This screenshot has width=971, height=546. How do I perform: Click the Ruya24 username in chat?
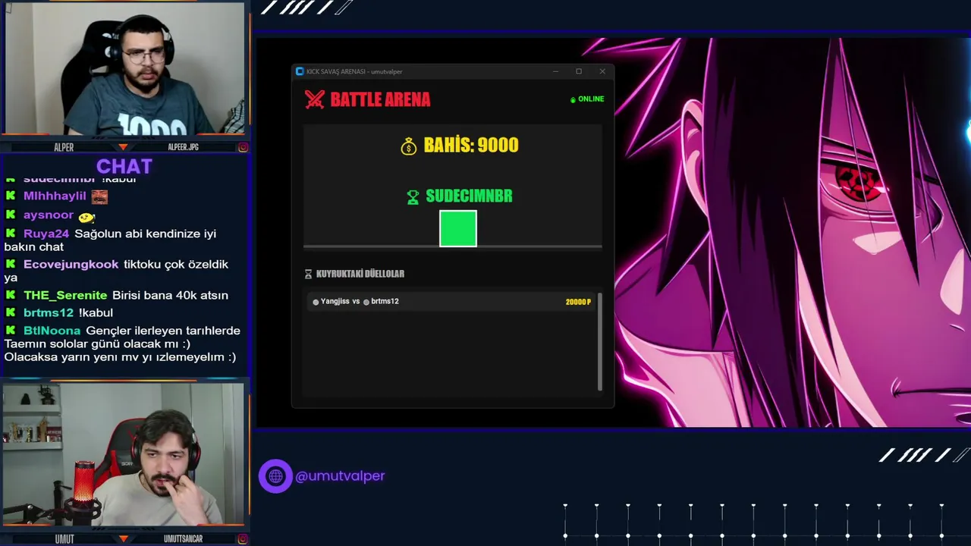click(46, 234)
